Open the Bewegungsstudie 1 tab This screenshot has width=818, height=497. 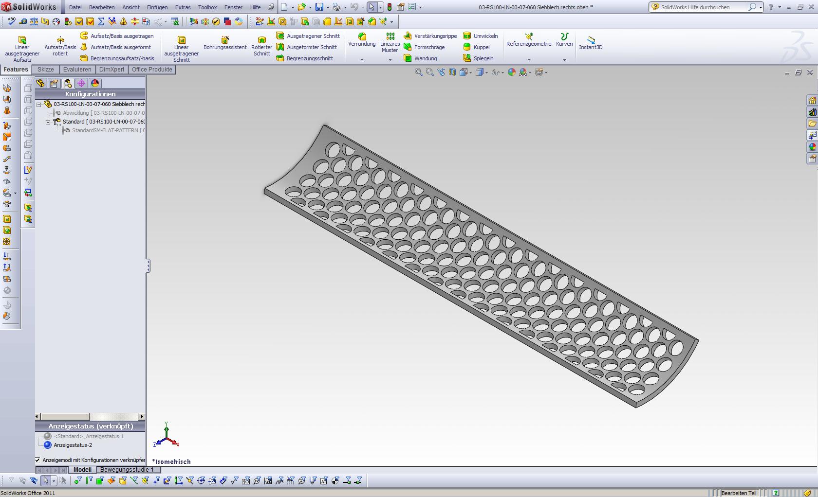[x=127, y=470]
